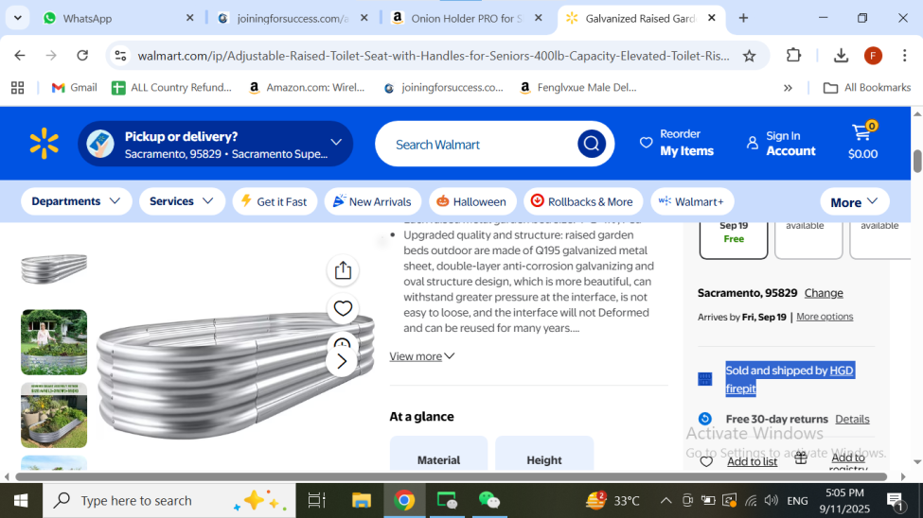Open the apps grid in bookmarks bar
The height and width of the screenshot is (518, 923).
pos(18,88)
